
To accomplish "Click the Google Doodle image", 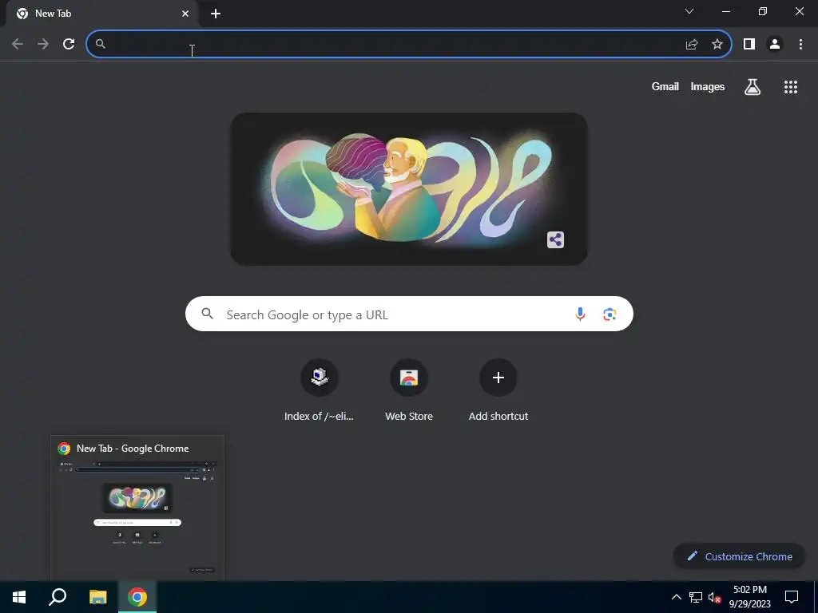I will tap(409, 188).
